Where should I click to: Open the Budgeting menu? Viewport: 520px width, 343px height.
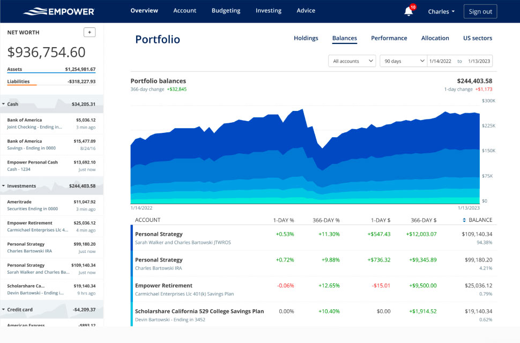click(x=226, y=10)
